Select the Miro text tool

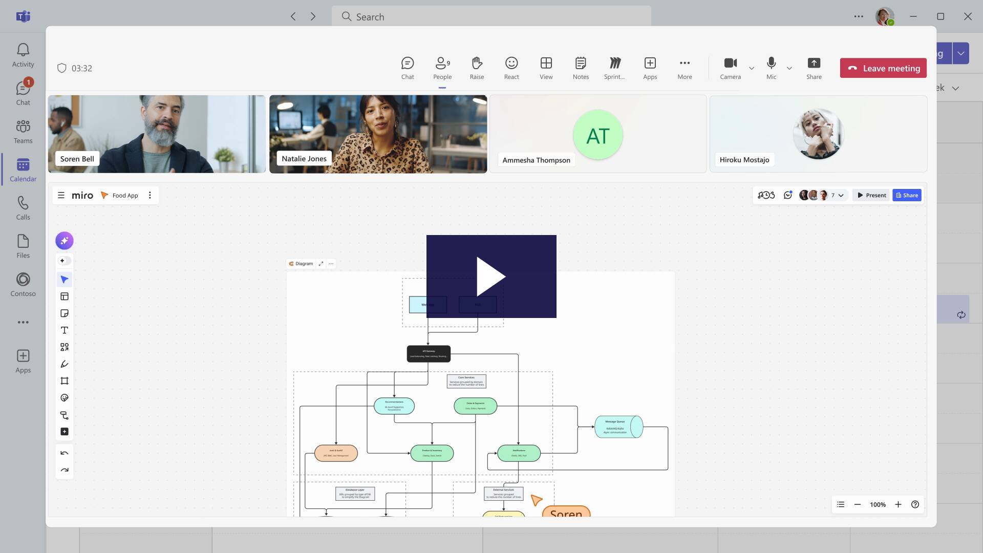pyautogui.click(x=65, y=330)
